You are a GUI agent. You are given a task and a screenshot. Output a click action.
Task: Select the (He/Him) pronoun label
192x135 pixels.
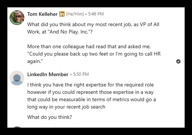coord(75,14)
